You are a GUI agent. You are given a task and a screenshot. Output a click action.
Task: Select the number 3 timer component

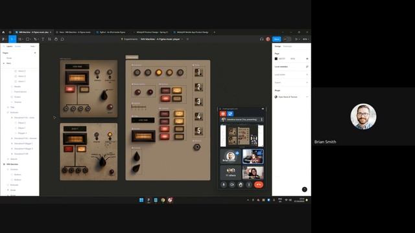coord(198,102)
